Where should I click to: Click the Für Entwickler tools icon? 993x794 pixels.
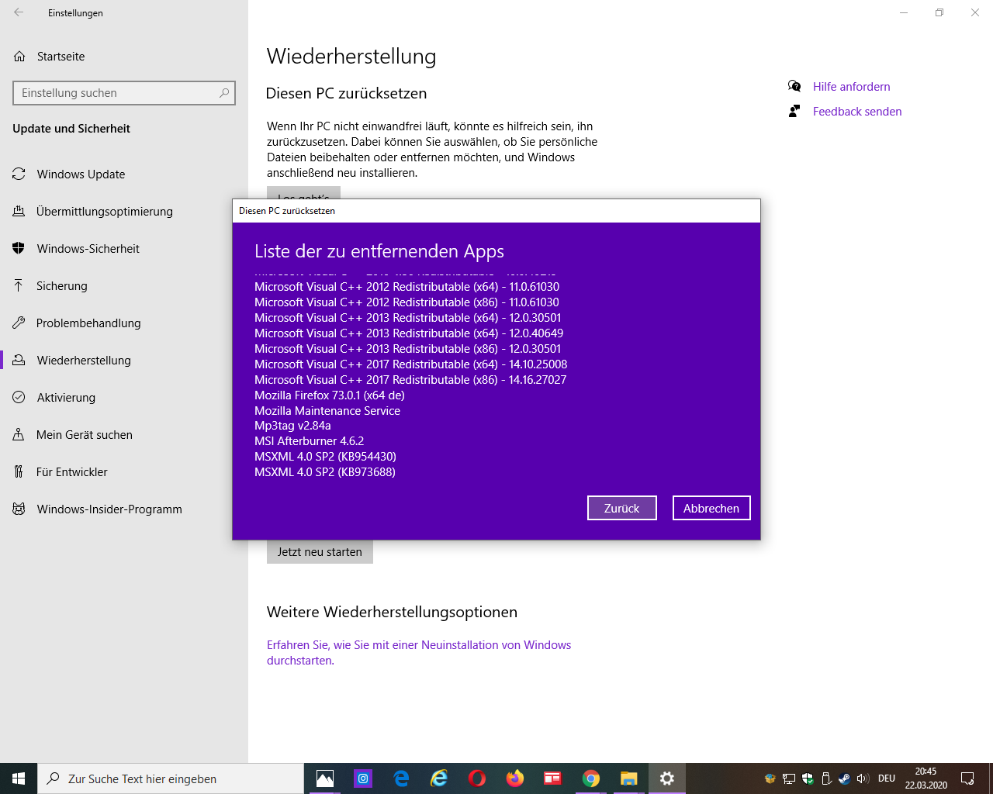click(x=19, y=471)
